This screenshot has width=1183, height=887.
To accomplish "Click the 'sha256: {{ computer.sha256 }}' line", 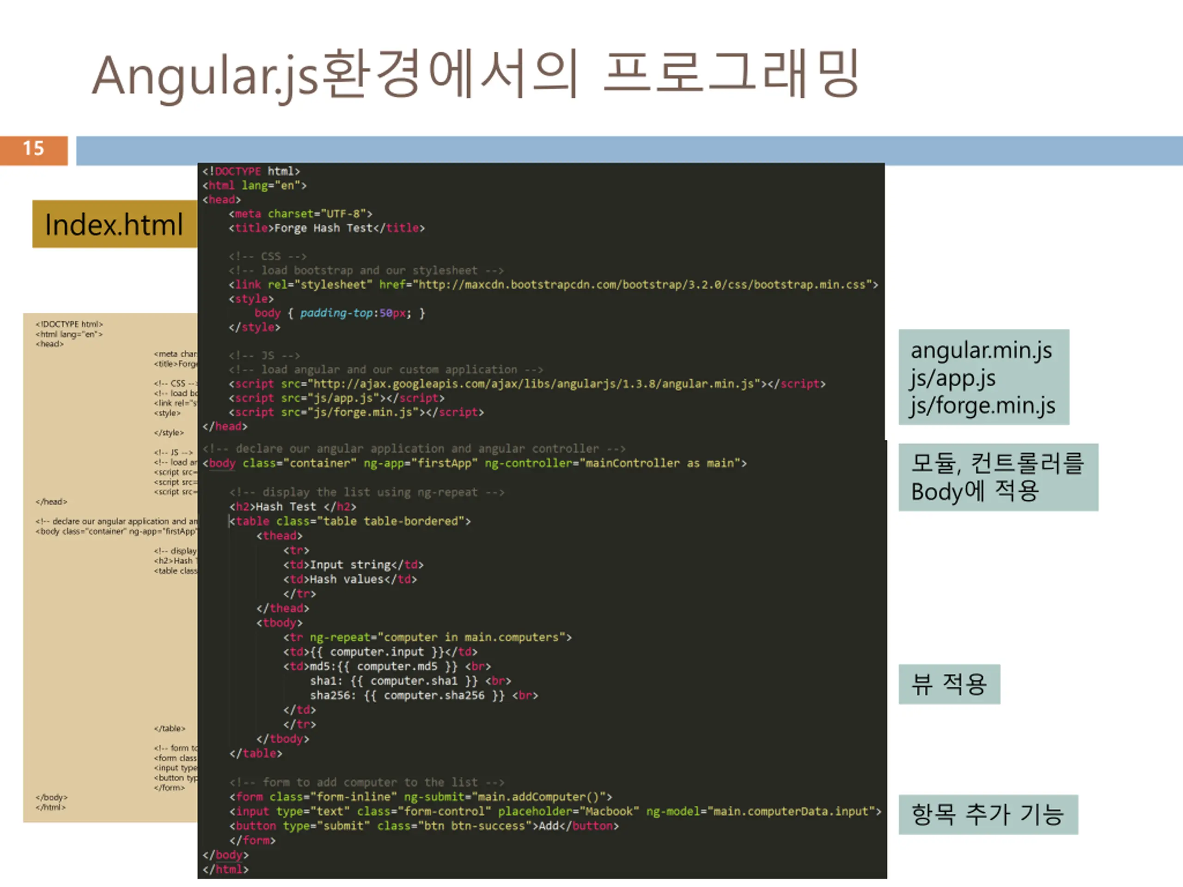I will coord(424,696).
